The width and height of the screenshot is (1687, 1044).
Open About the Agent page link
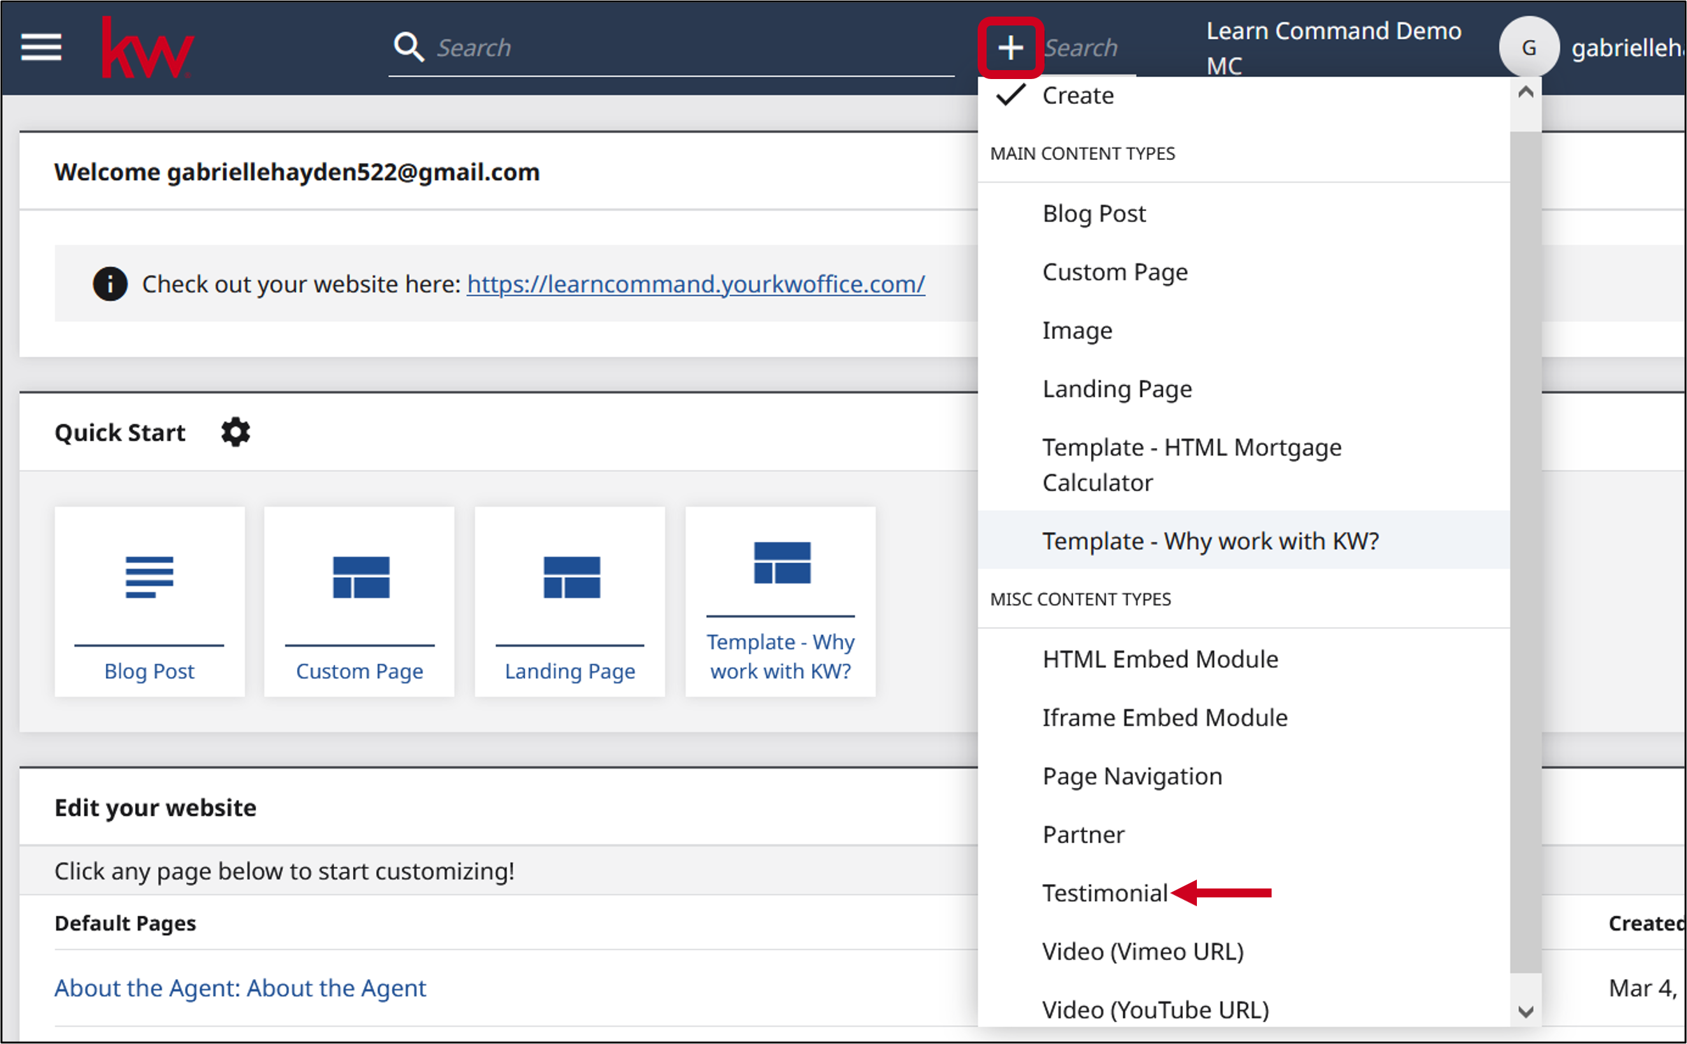click(x=240, y=988)
